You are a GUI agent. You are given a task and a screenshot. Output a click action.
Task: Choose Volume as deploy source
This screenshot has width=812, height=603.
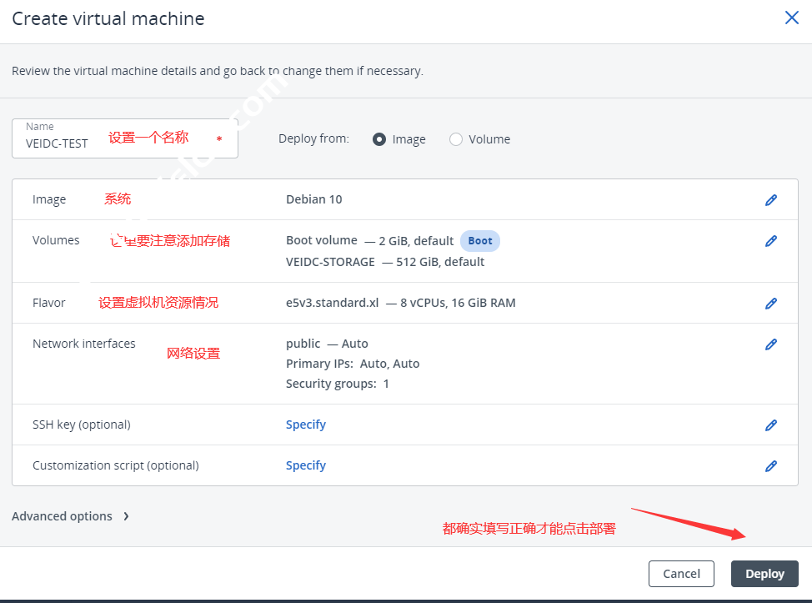[x=456, y=139]
